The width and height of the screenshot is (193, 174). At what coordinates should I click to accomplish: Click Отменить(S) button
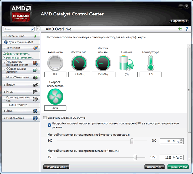155,167
